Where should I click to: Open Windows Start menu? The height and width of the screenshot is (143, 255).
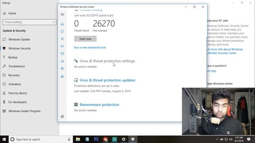(4, 139)
